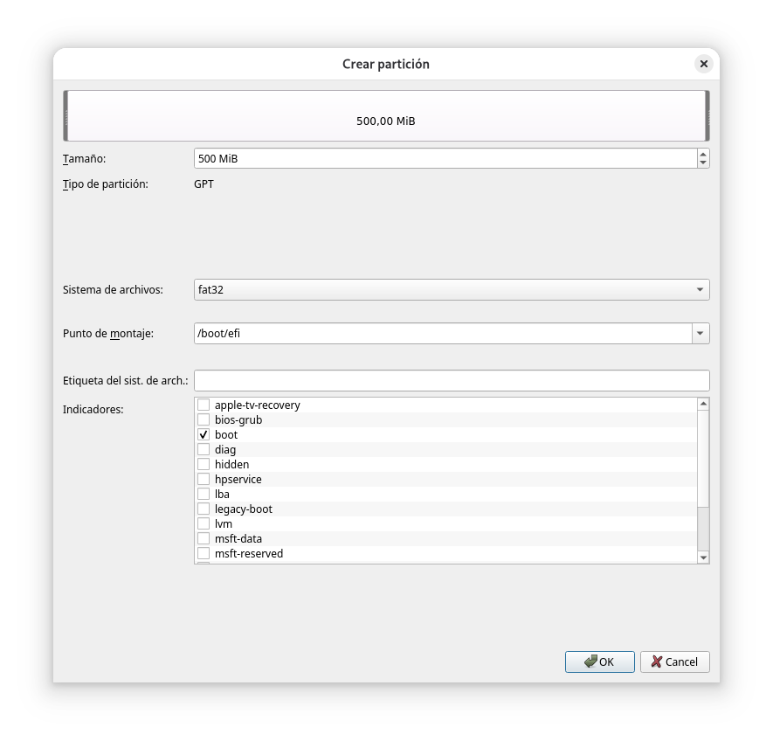Increase size with the up stepper arrow
This screenshot has width=773, height=741.
(x=703, y=154)
